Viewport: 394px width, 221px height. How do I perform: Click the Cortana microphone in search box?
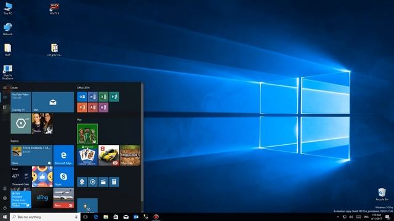click(76, 217)
